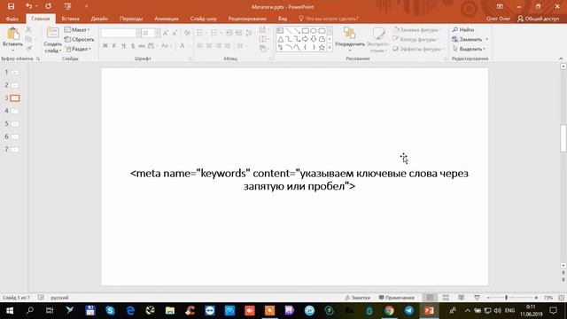Image resolution: width=567 pixels, height=319 pixels.
Task: Toggle right text alignment
Action: point(218,45)
